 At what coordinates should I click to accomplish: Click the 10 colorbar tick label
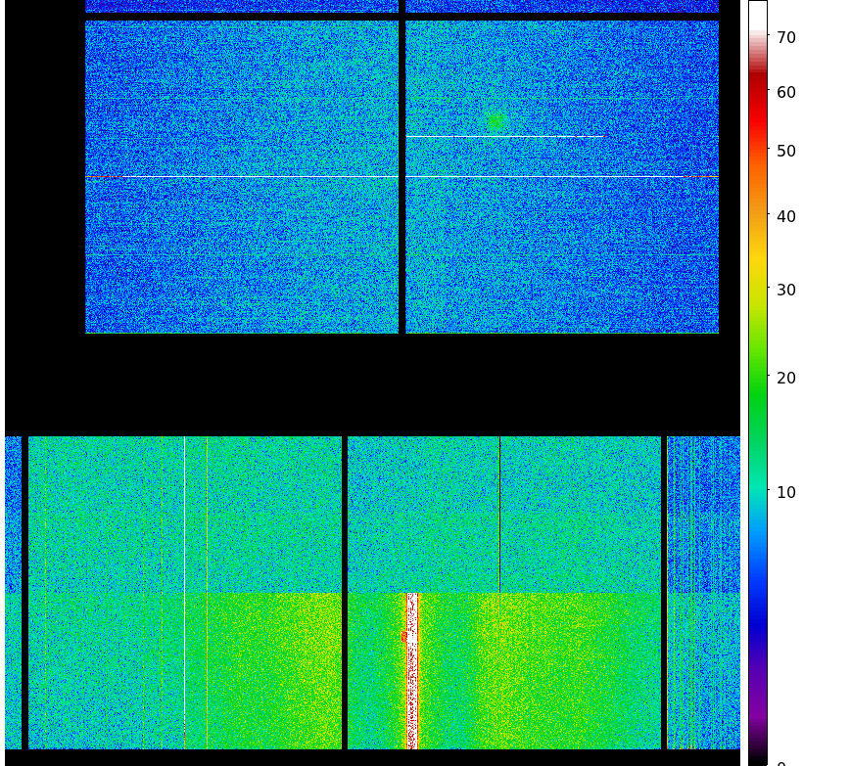(785, 493)
